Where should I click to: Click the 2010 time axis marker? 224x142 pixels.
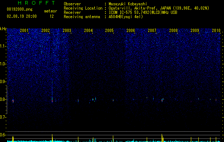pos(216,30)
